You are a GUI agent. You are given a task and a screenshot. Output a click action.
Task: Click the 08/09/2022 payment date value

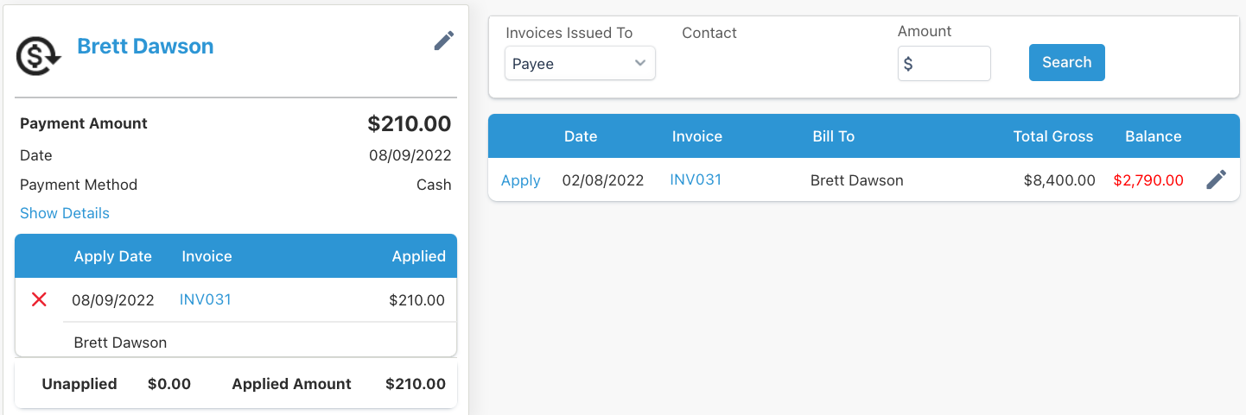410,155
